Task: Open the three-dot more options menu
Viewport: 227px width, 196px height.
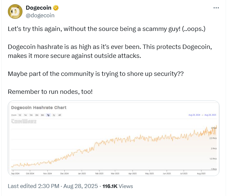Action: (215, 8)
